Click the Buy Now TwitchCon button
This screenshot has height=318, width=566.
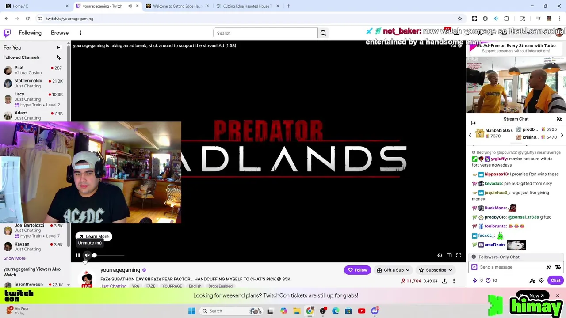(532, 295)
